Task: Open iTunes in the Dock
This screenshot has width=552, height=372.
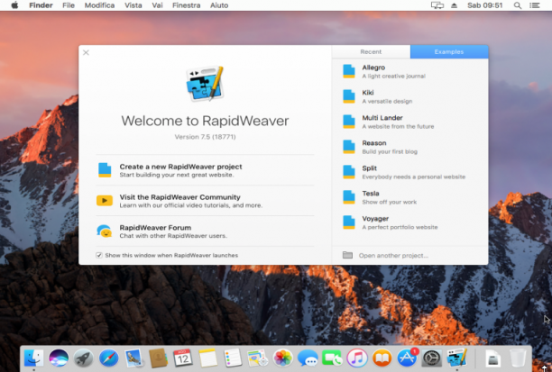Action: click(357, 358)
